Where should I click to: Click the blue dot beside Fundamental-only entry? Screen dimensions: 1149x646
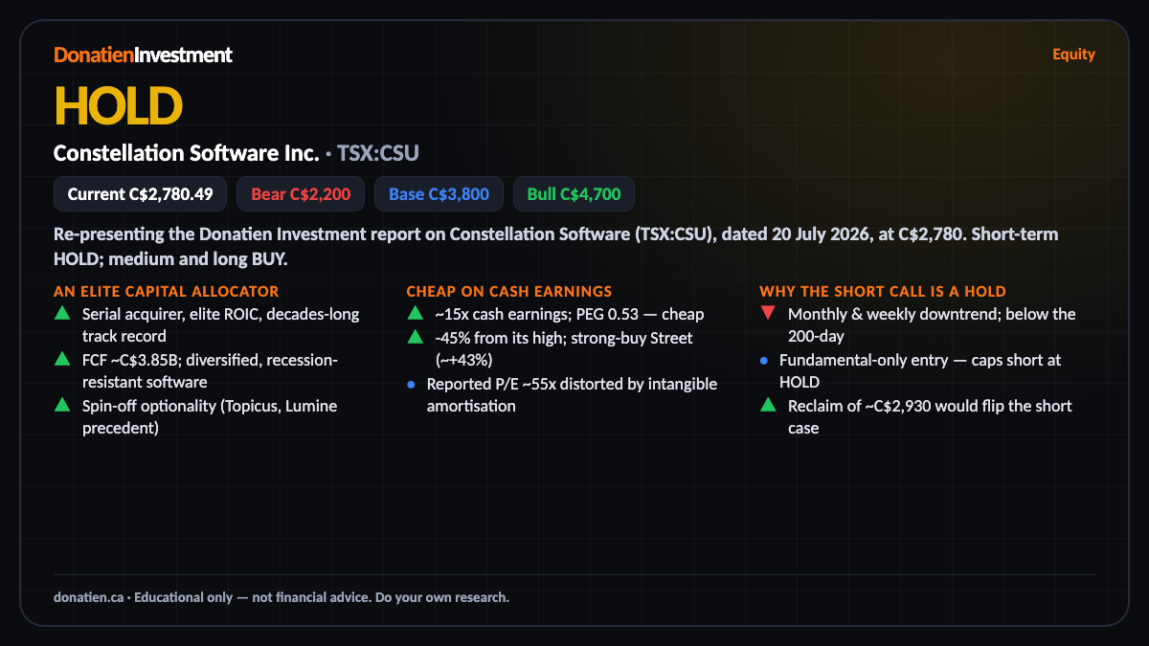764,361
